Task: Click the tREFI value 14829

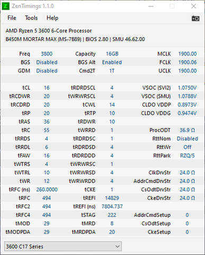Action: [x=112, y=198]
